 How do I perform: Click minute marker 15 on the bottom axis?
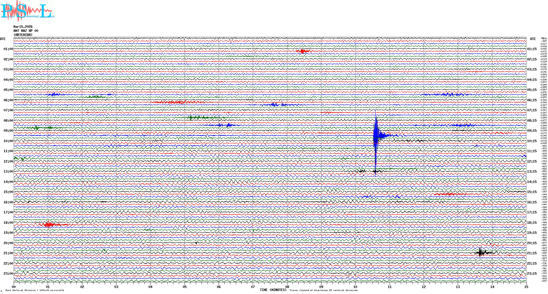pos(526,287)
